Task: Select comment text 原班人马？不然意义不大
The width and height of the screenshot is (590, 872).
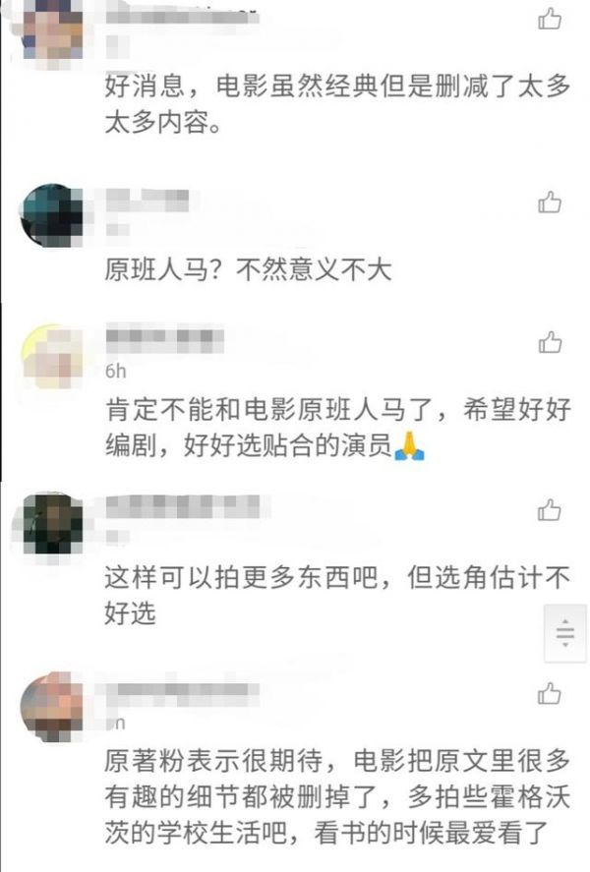Action: (248, 270)
